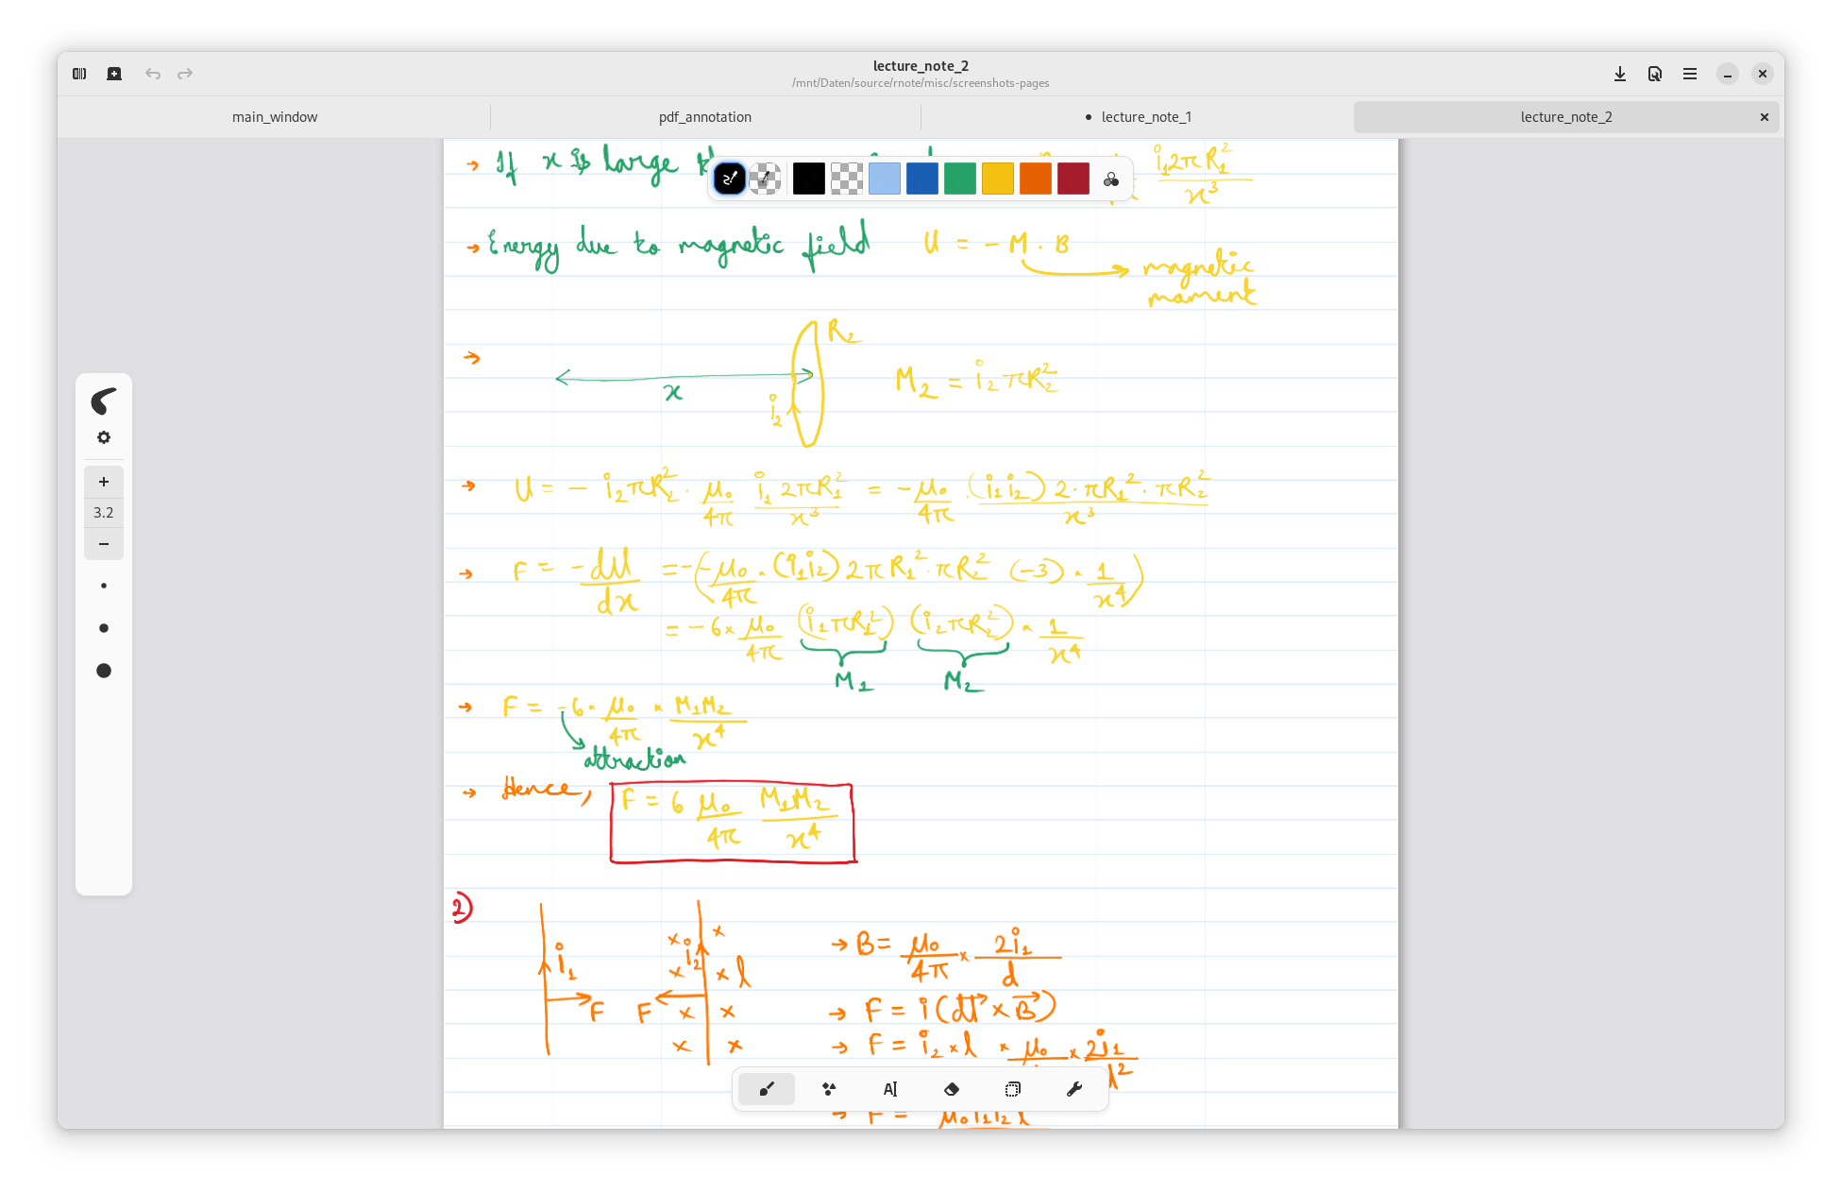Activate the Selector tool
The image size is (1842, 1192).
pos(1012,1089)
